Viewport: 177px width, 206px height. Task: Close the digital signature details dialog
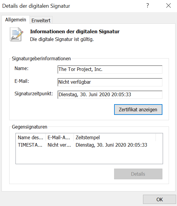point(168,6)
